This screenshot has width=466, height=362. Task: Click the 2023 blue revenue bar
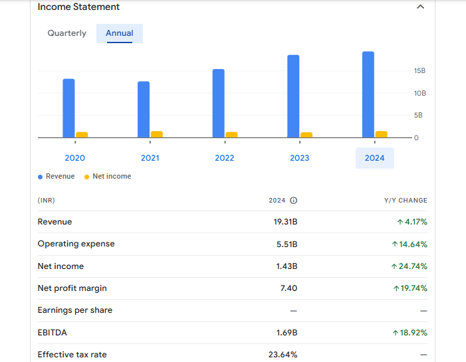(293, 96)
